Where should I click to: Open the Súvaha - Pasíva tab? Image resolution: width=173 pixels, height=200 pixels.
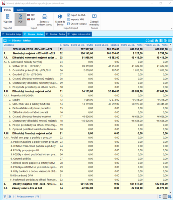[x=56, y=34]
